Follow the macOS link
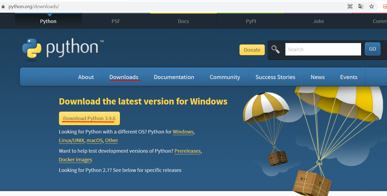This screenshot has width=387, height=196. (x=95, y=141)
